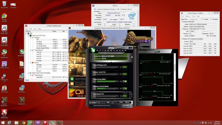
Task: Toggle apply overclocking at system startup
Action: pyautogui.click(x=91, y=106)
